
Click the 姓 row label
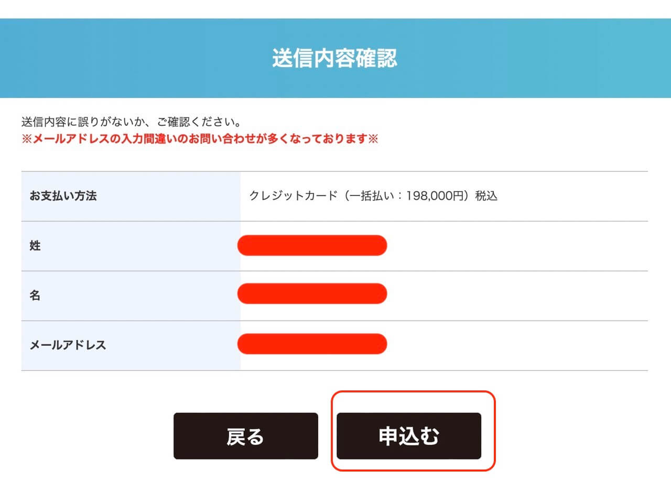pyautogui.click(x=34, y=245)
